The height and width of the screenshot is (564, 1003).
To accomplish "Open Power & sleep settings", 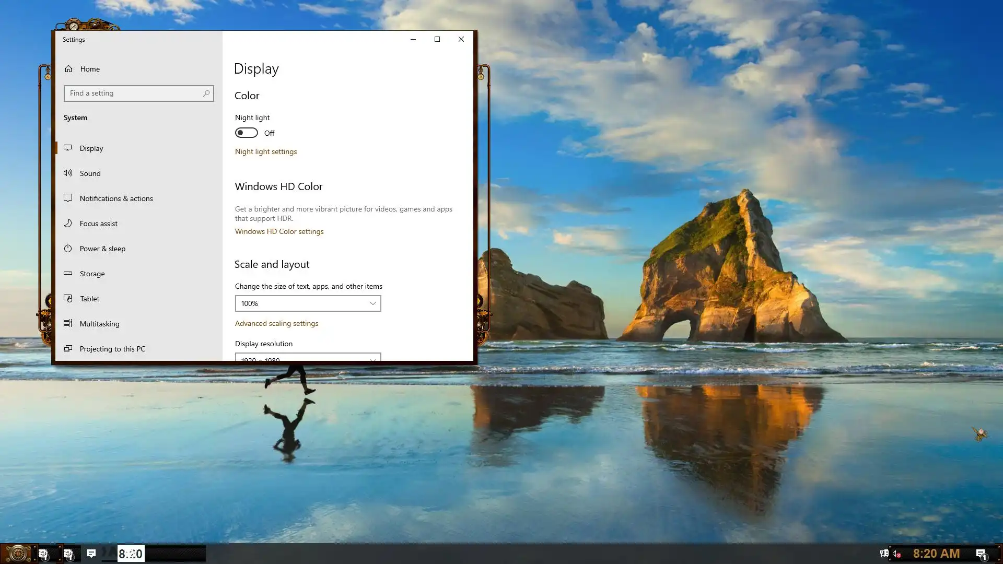I will [x=102, y=249].
